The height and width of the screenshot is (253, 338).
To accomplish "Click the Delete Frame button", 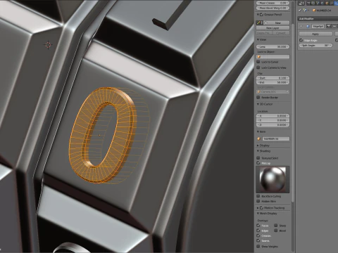I will (x=264, y=33).
